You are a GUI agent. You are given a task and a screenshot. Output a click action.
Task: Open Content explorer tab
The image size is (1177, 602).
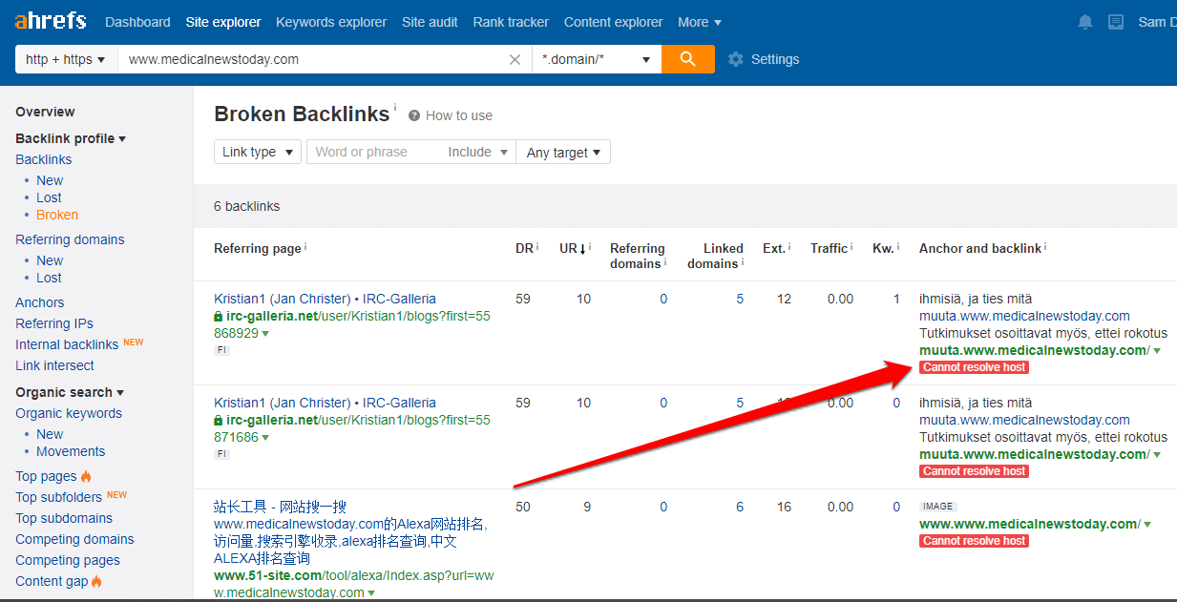(613, 22)
